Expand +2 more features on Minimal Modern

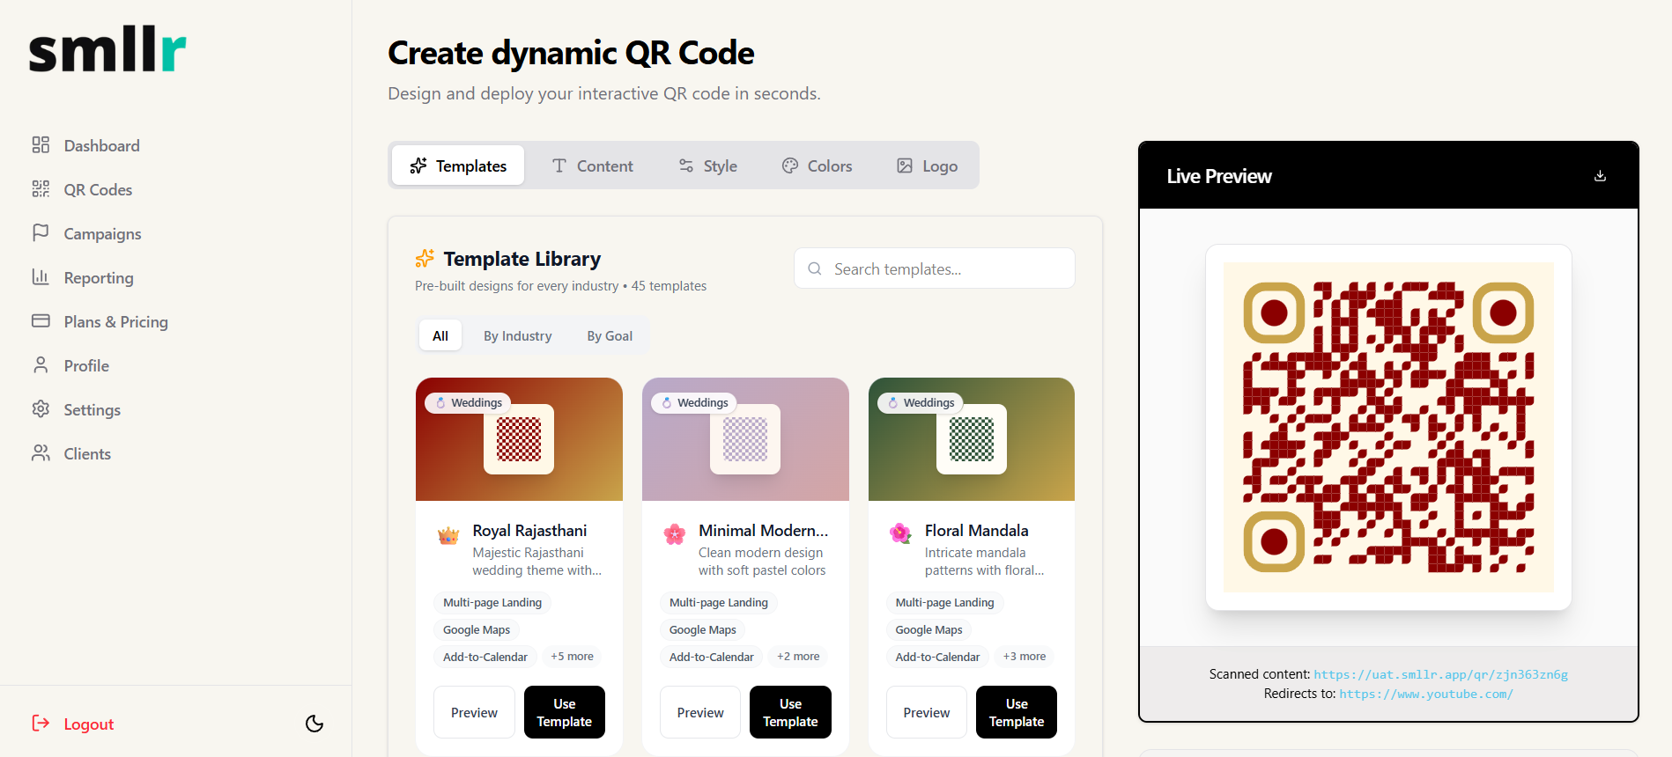point(798,657)
